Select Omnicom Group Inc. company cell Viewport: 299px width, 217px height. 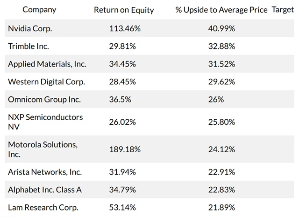click(44, 100)
